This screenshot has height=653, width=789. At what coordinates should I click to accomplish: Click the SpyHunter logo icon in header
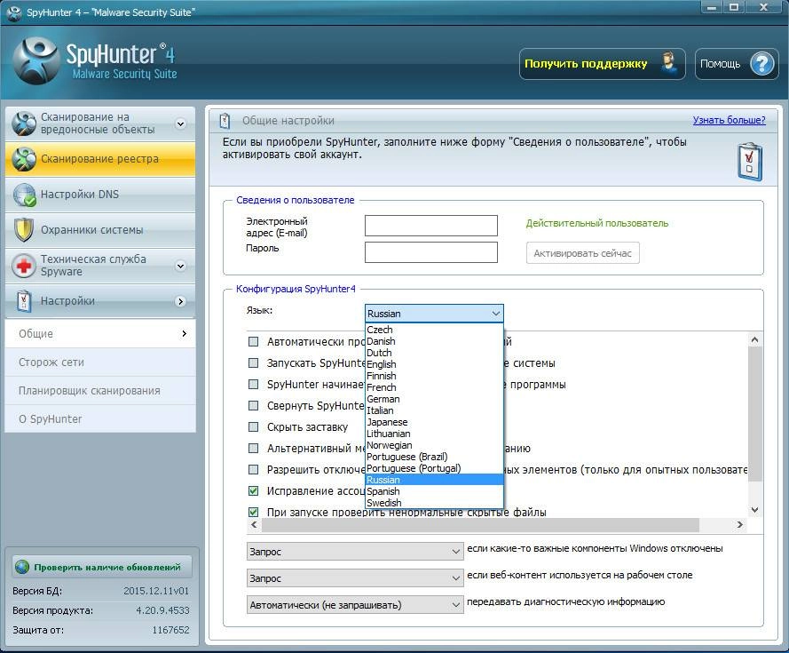tap(36, 62)
